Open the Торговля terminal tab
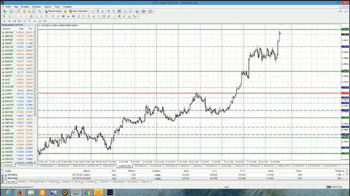 point(10,182)
